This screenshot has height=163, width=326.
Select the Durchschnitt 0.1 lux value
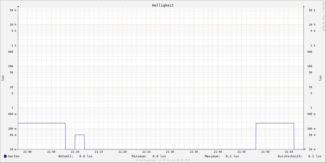coord(315,156)
